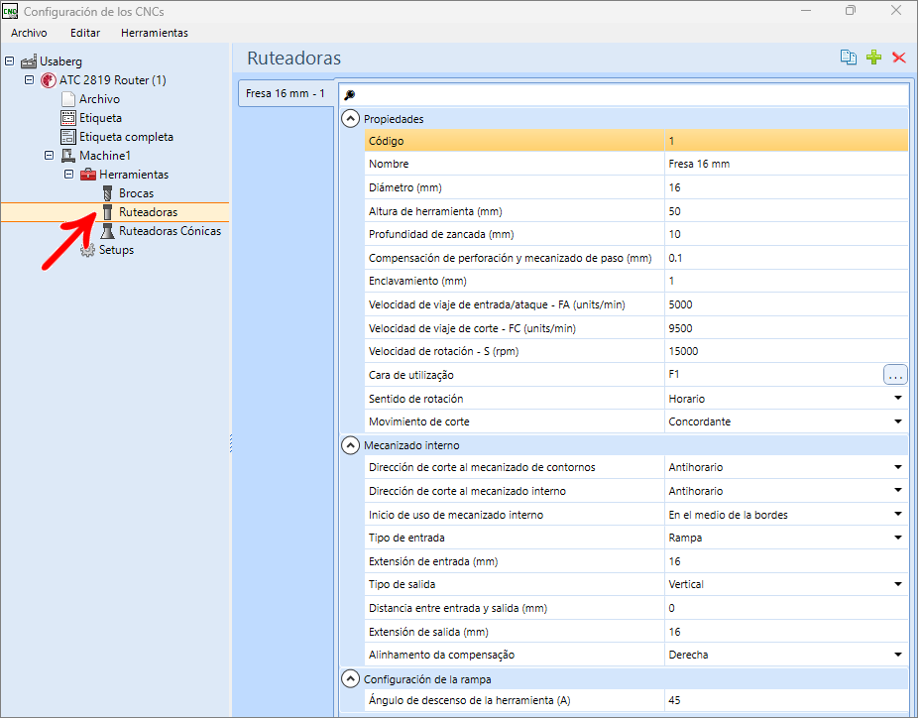This screenshot has height=721, width=922.
Task: Click the Machine1 machine icon
Action: (x=68, y=156)
